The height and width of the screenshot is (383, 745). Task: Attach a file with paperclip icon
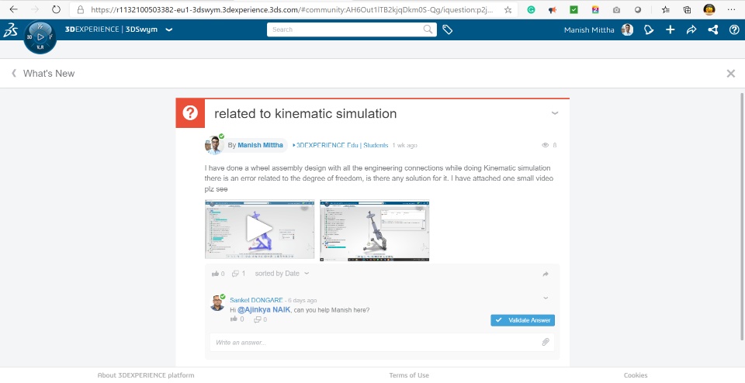(x=546, y=342)
